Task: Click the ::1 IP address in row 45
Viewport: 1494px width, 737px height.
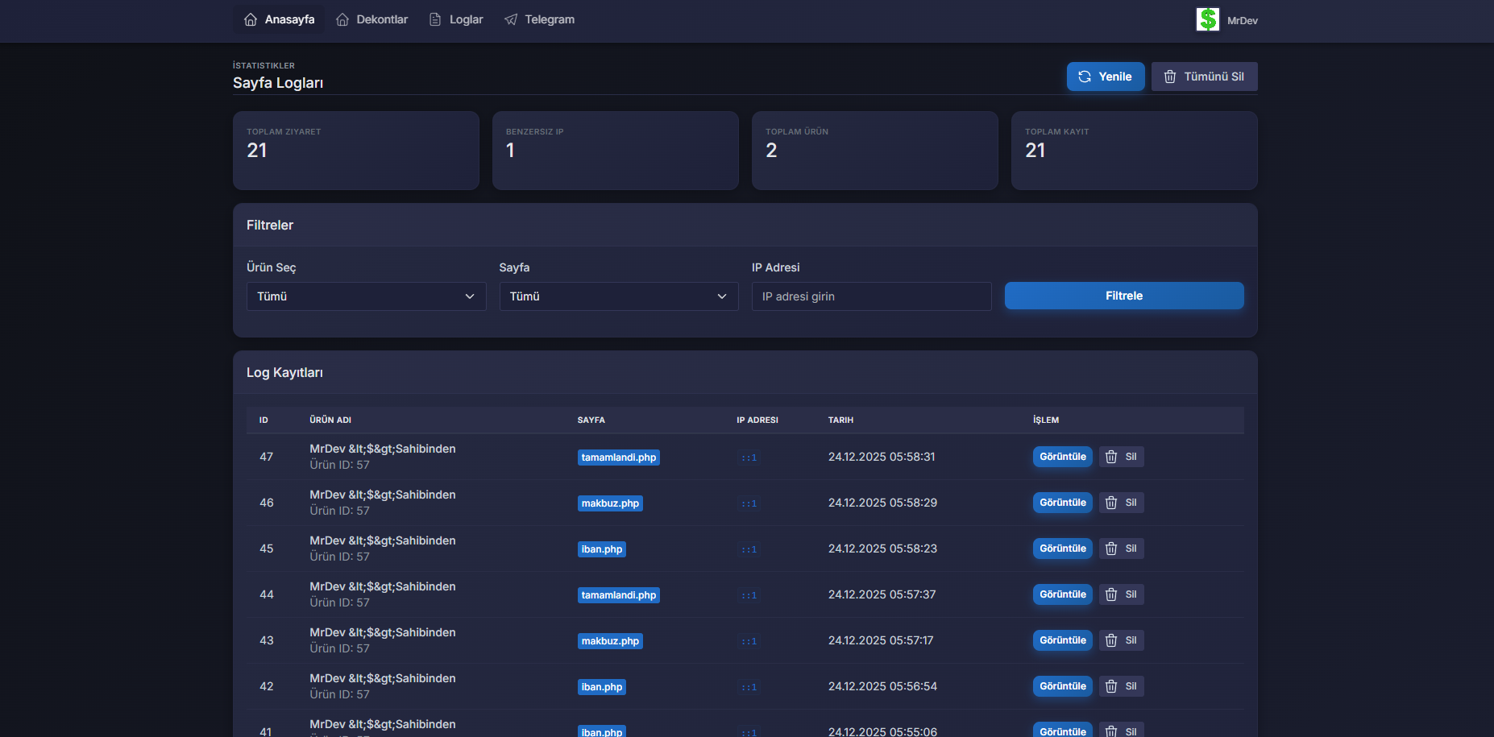Action: [749, 549]
